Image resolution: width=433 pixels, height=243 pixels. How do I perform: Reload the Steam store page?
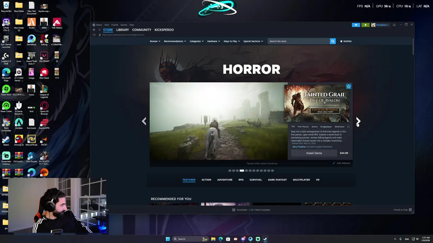(94, 35)
